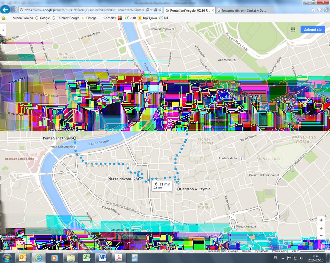
Task: Go back using the browser back arrow
Action: [x=5, y=10]
